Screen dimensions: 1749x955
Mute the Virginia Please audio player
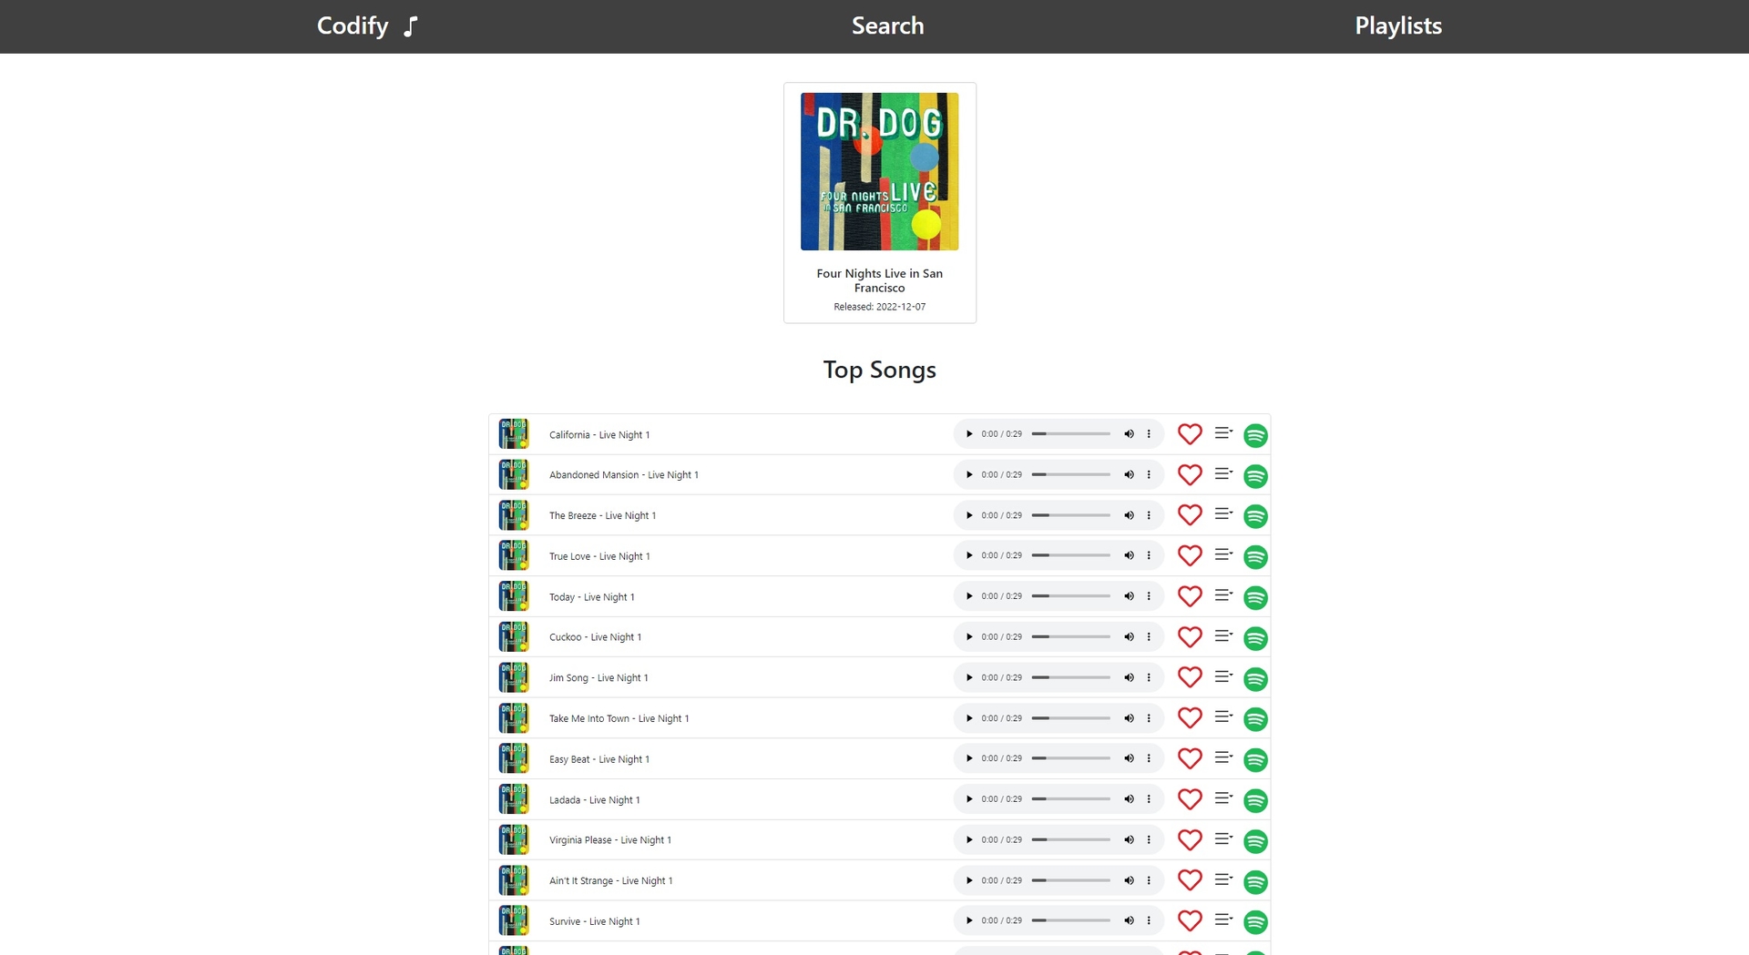click(x=1129, y=839)
